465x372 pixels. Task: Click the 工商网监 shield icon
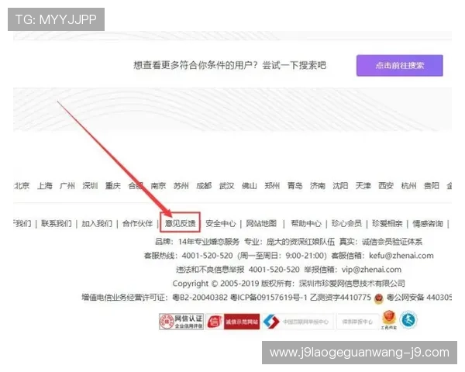(x=389, y=320)
